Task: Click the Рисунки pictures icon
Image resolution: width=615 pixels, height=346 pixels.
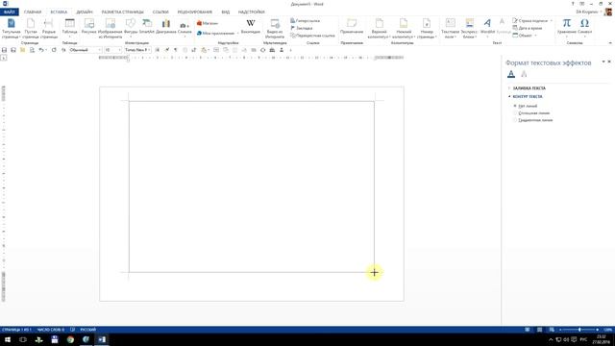Action: tap(89, 23)
